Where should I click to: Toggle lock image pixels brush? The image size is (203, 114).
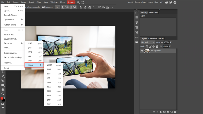tap(150, 47)
